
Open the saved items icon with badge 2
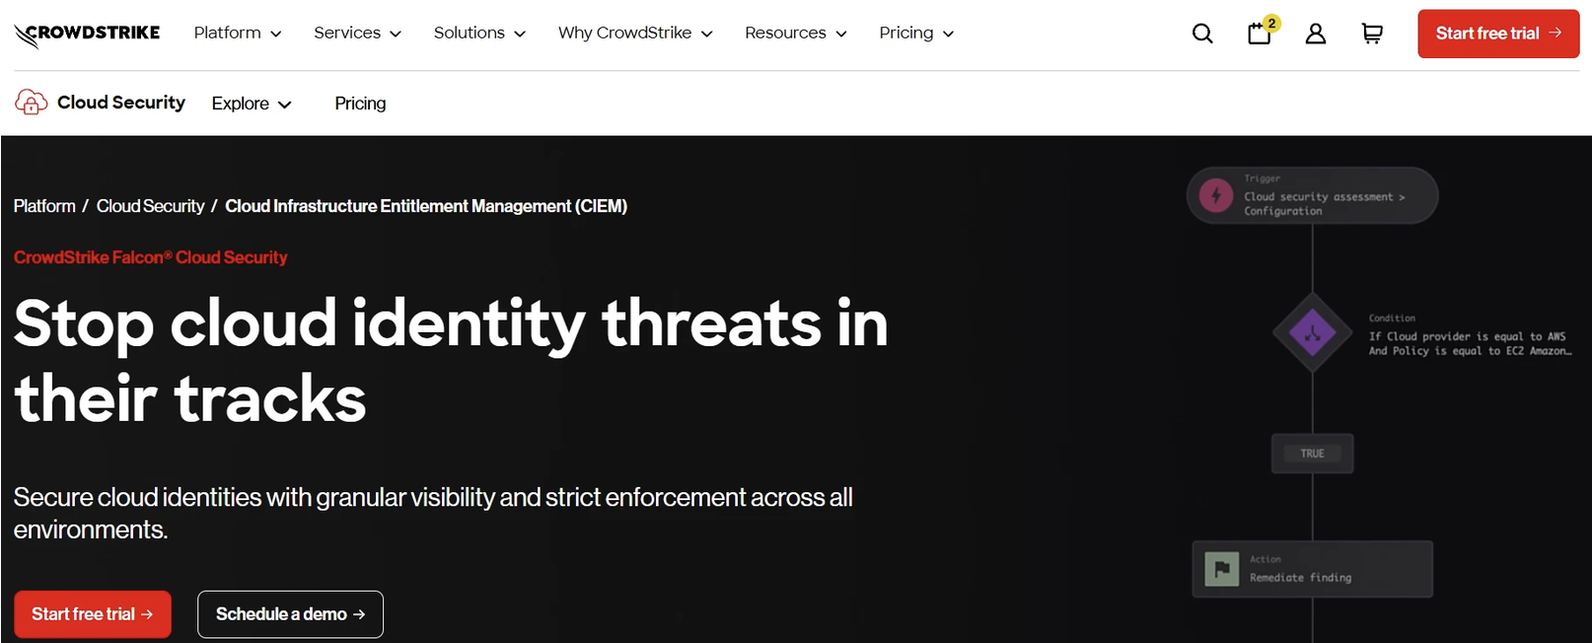pyautogui.click(x=1262, y=32)
